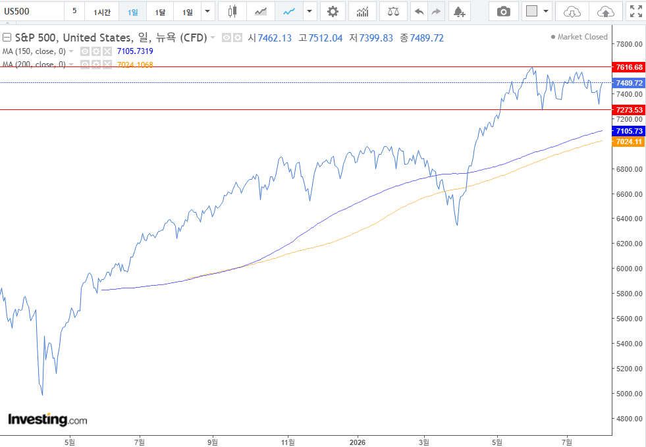Click the orange 7024.11 price label

pos(629,142)
